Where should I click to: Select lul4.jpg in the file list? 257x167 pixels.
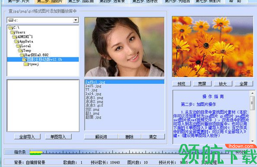pos(93,94)
